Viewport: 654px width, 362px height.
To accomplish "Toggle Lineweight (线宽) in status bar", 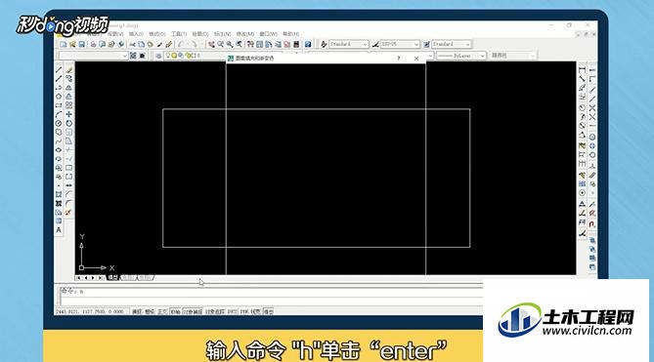I will (256, 311).
